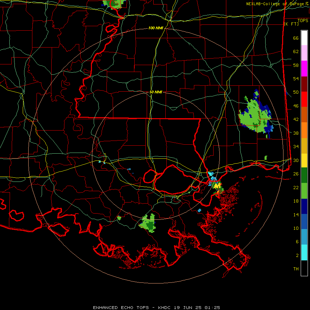Click the legend value 38
The height and width of the screenshot is (310, 310).
tap(296, 133)
